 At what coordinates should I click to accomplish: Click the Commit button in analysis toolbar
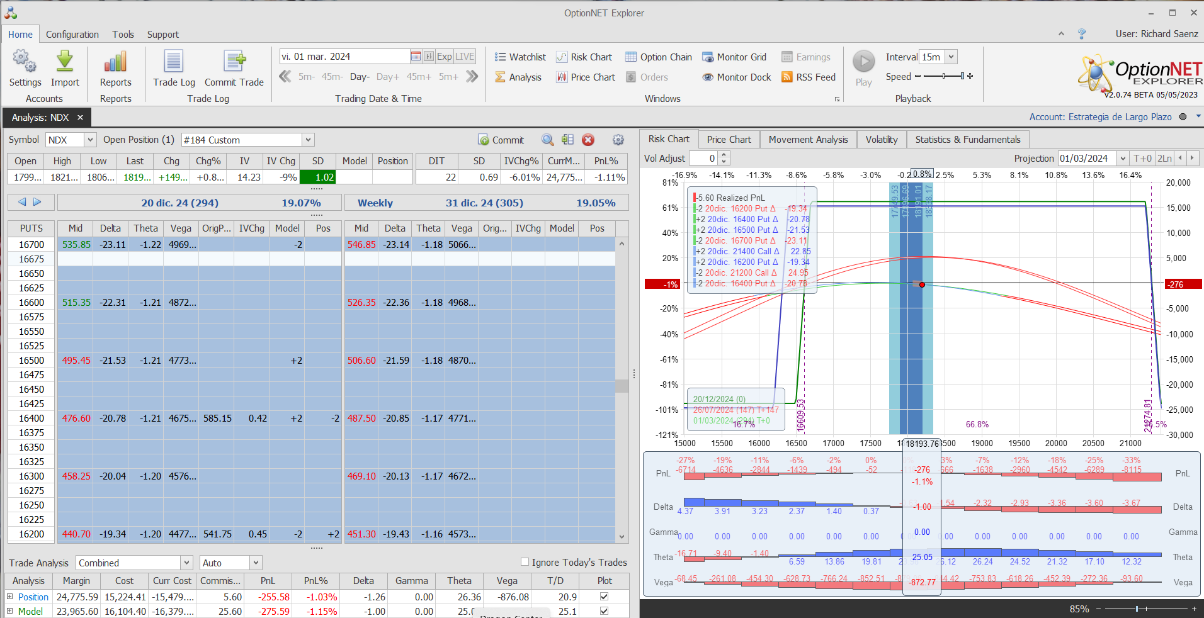tap(501, 140)
